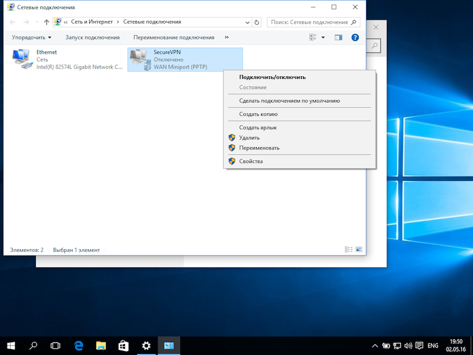The image size is (473, 355).
Task: Open the change view dropdown arrow
Action: (323, 37)
